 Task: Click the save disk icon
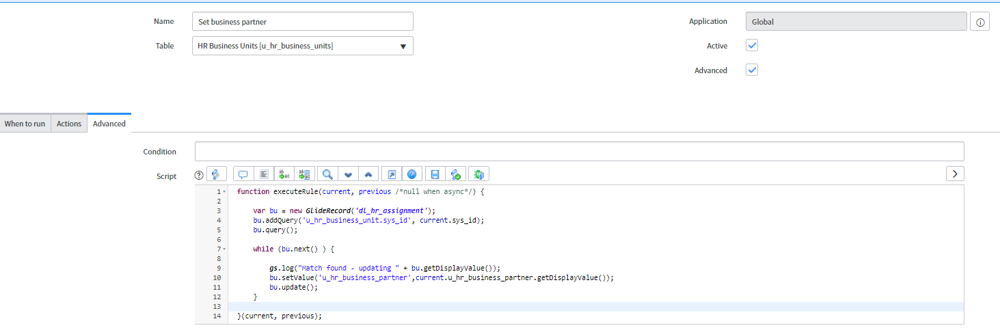point(435,175)
